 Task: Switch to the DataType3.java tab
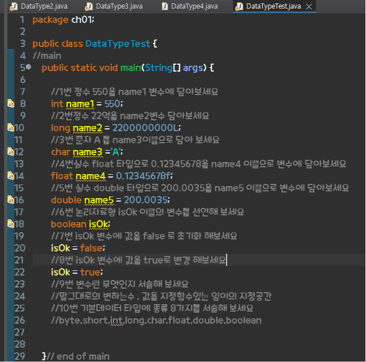tap(114, 6)
